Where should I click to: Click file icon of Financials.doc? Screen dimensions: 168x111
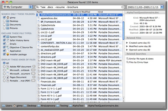pos(39,81)
